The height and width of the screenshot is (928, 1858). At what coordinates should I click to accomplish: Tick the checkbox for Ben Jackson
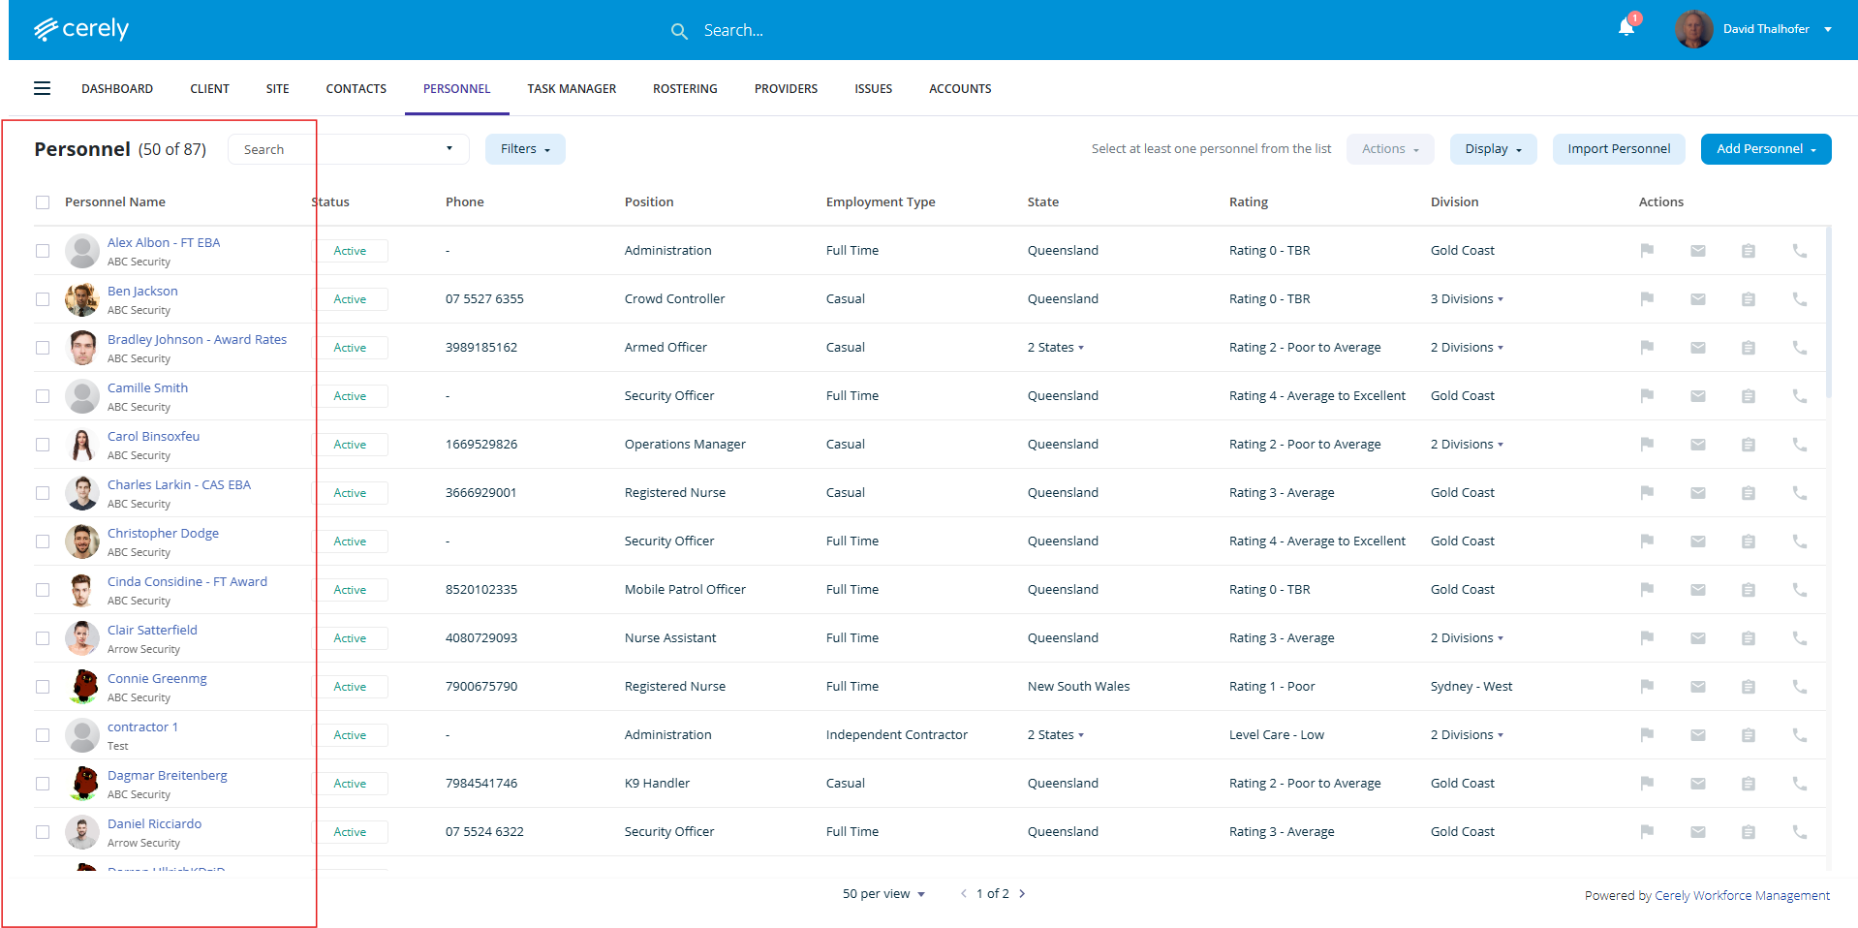pos(43,299)
